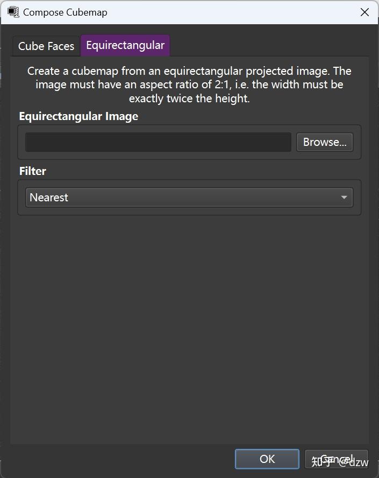Click the cubemap icon in the window title
Image resolution: width=379 pixels, height=478 pixels.
coord(11,11)
